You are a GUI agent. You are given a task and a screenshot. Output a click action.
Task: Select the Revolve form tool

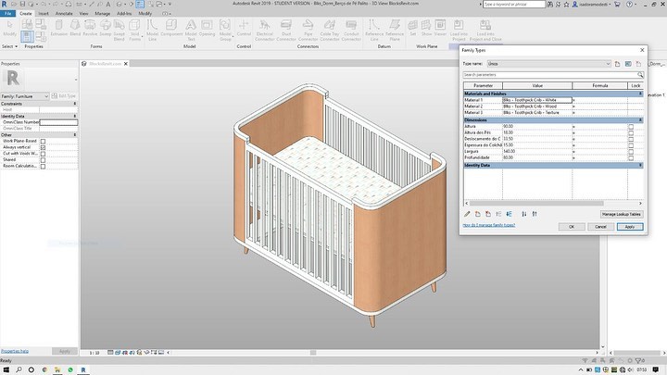(x=90, y=28)
